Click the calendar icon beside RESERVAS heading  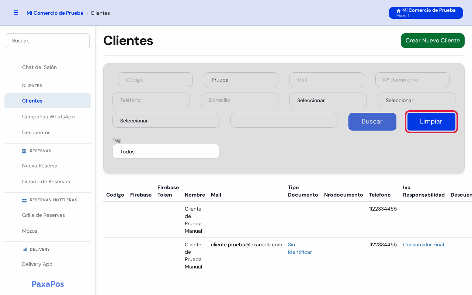pos(24,151)
